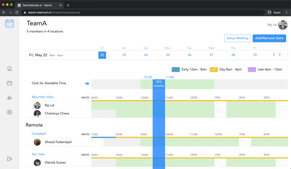This screenshot has width=291, height=169.
Task: Click the TeamCalendar logo icon
Action: (9, 23)
